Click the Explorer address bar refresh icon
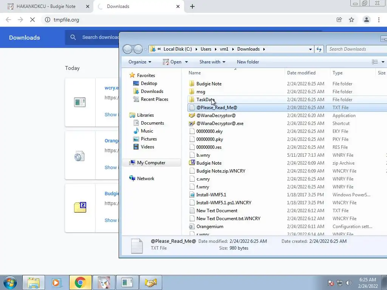This screenshot has width=387, height=290. (319, 49)
